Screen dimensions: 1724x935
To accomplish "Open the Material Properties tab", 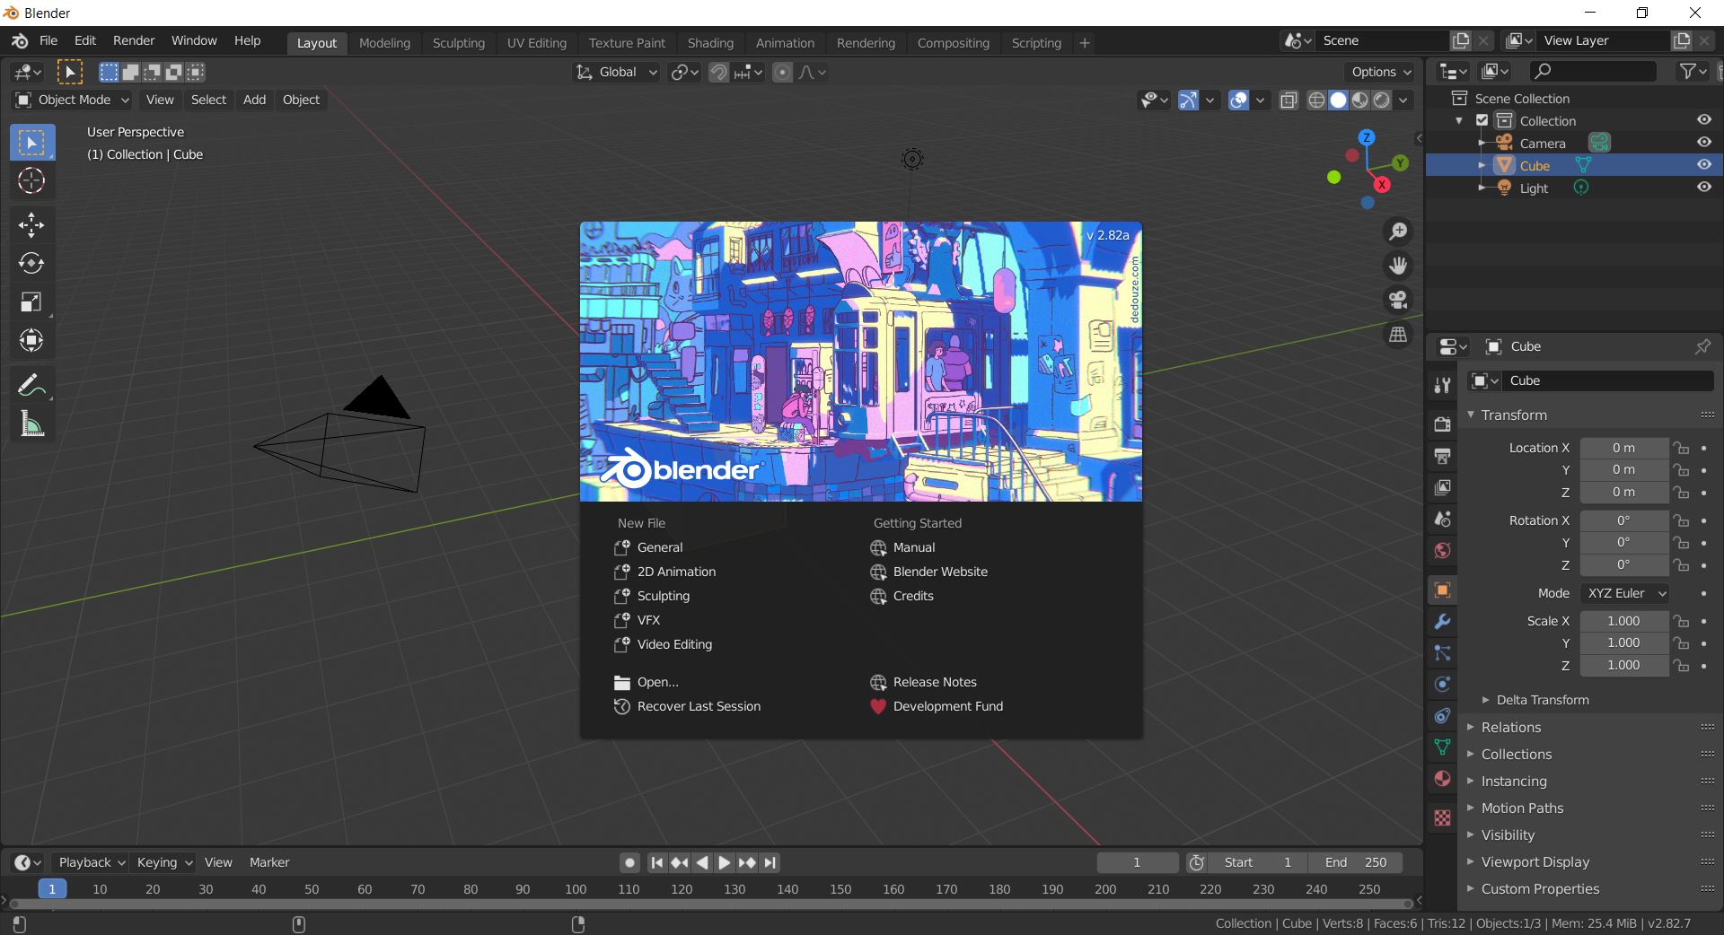I will [1441, 779].
